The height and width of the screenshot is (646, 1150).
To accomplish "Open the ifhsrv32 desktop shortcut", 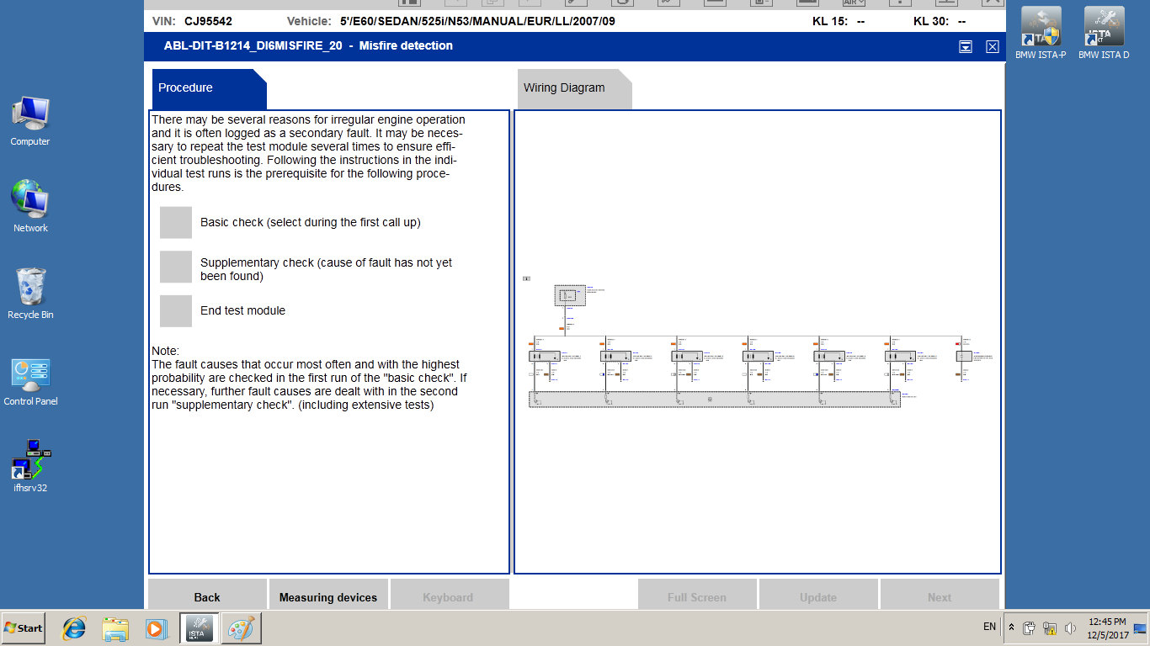I will (30, 462).
